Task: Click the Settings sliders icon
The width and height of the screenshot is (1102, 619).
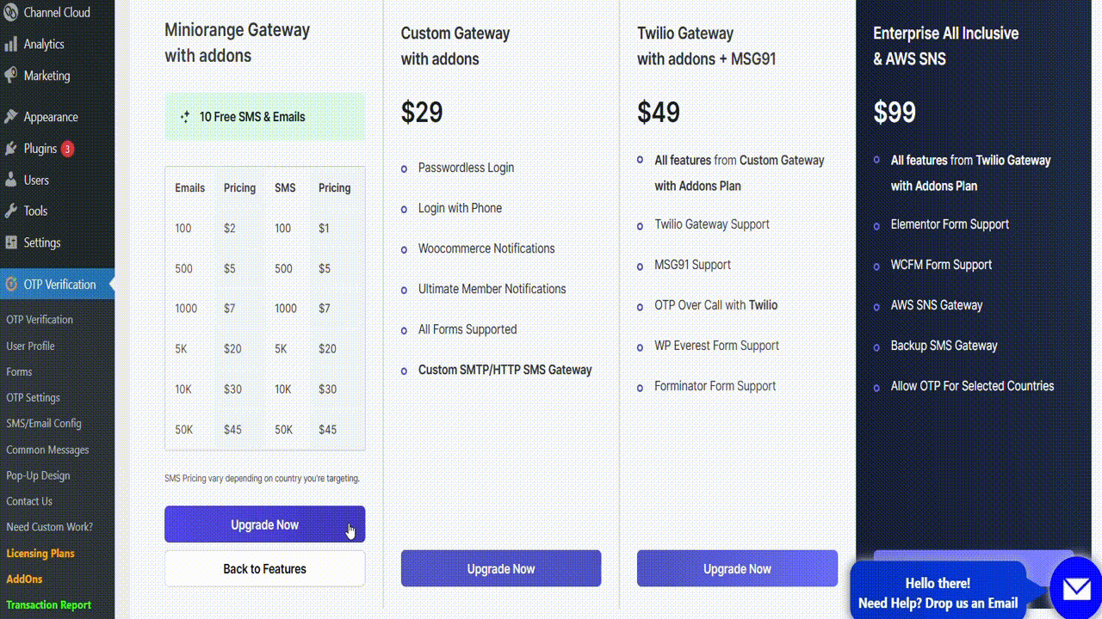Action: [x=11, y=242]
